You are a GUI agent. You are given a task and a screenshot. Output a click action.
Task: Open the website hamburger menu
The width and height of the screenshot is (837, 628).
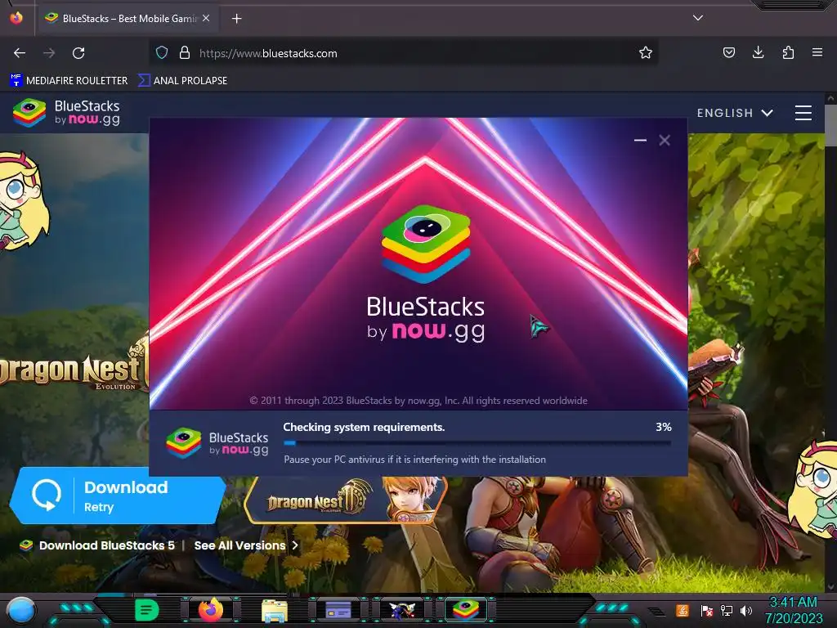point(803,113)
